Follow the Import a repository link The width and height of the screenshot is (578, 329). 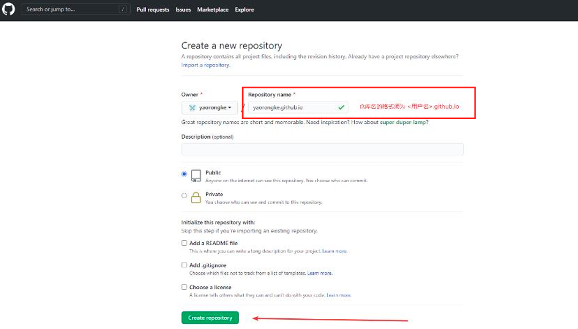point(205,65)
